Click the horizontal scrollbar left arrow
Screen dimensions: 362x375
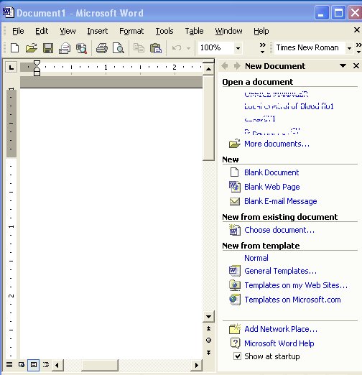pyautogui.click(x=57, y=365)
